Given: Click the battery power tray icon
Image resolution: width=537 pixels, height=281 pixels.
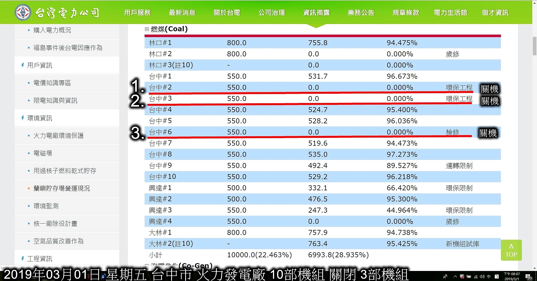Looking at the screenshot, I should point(469,277).
